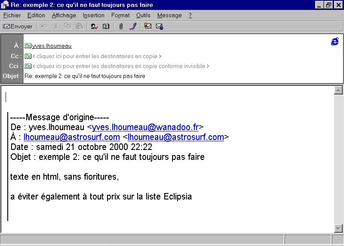
Task: Click the Internet Explorer logo icon
Action: (335, 41)
